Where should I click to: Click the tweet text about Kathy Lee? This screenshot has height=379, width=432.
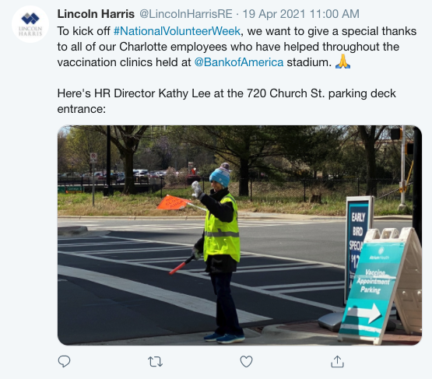tap(227, 101)
